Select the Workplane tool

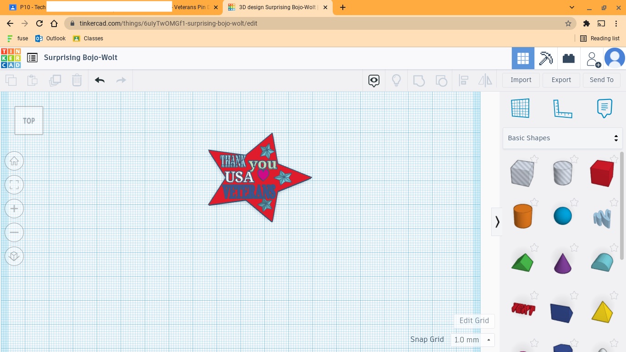click(521, 108)
